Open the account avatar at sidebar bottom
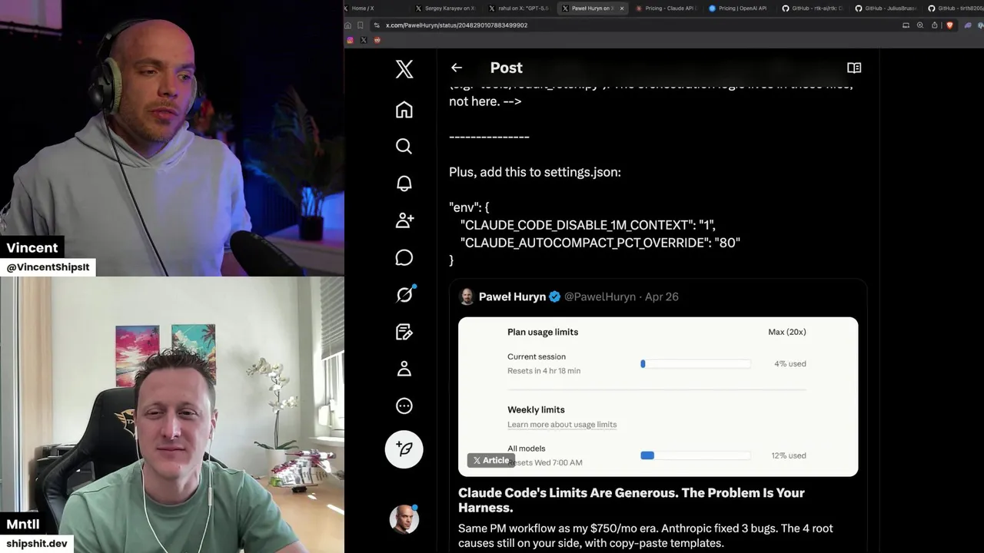 coord(404,519)
